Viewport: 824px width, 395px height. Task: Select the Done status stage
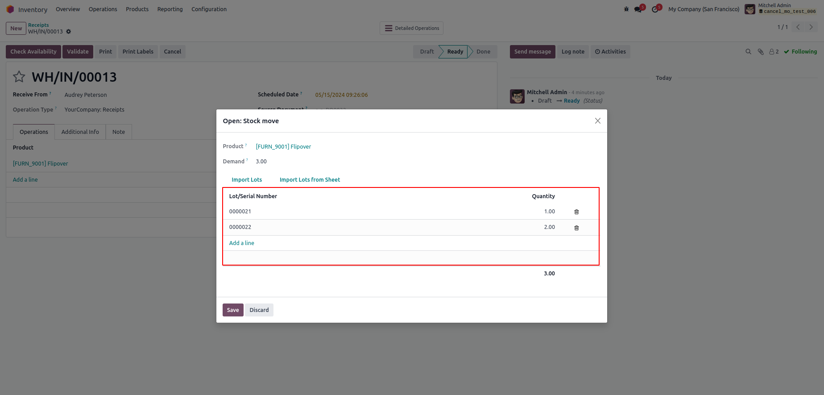coord(483,52)
